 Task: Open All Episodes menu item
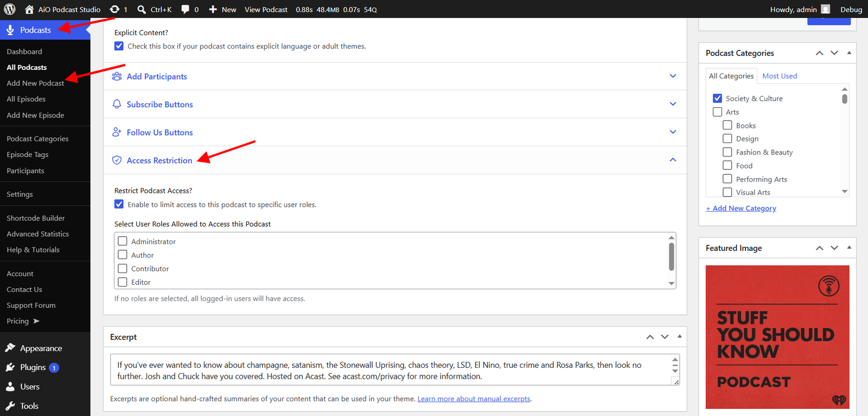pyautogui.click(x=26, y=99)
